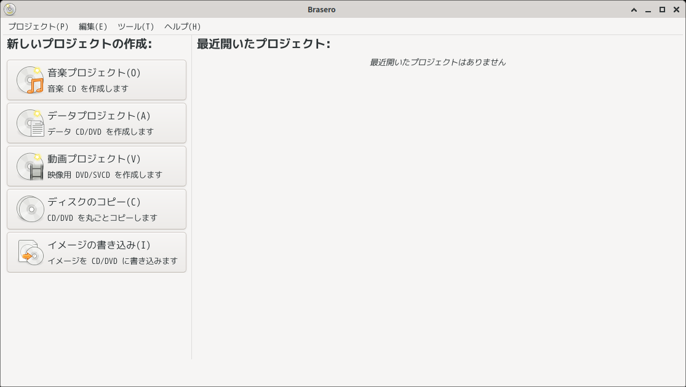Click the 最近開いたプロジェクト heading

coord(264,44)
